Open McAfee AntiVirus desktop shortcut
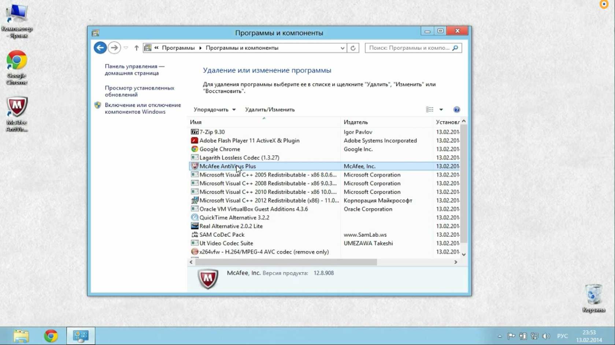This screenshot has height=345, width=615. [17, 113]
